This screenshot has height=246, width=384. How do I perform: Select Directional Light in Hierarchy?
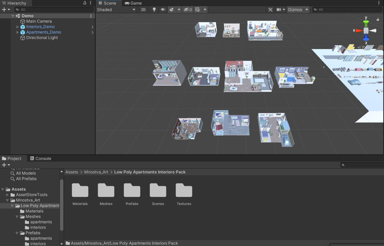tap(42, 38)
